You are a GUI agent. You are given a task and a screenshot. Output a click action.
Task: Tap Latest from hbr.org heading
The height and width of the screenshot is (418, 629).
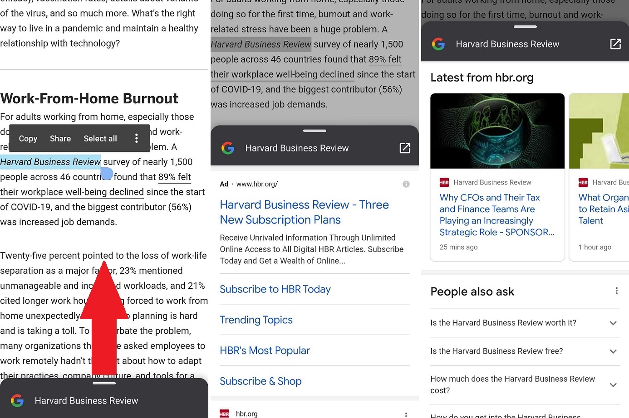point(482,78)
